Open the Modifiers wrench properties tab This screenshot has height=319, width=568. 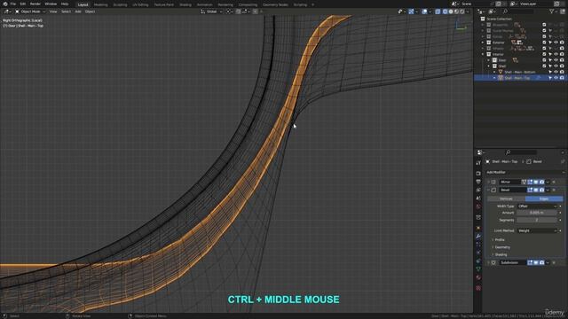tap(478, 236)
